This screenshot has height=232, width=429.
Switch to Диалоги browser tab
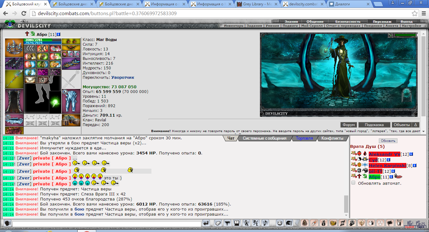(x=350, y=4)
